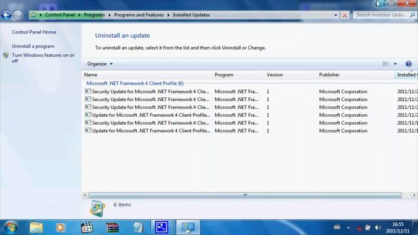Click the keyboard icon in system tray

(337, 227)
